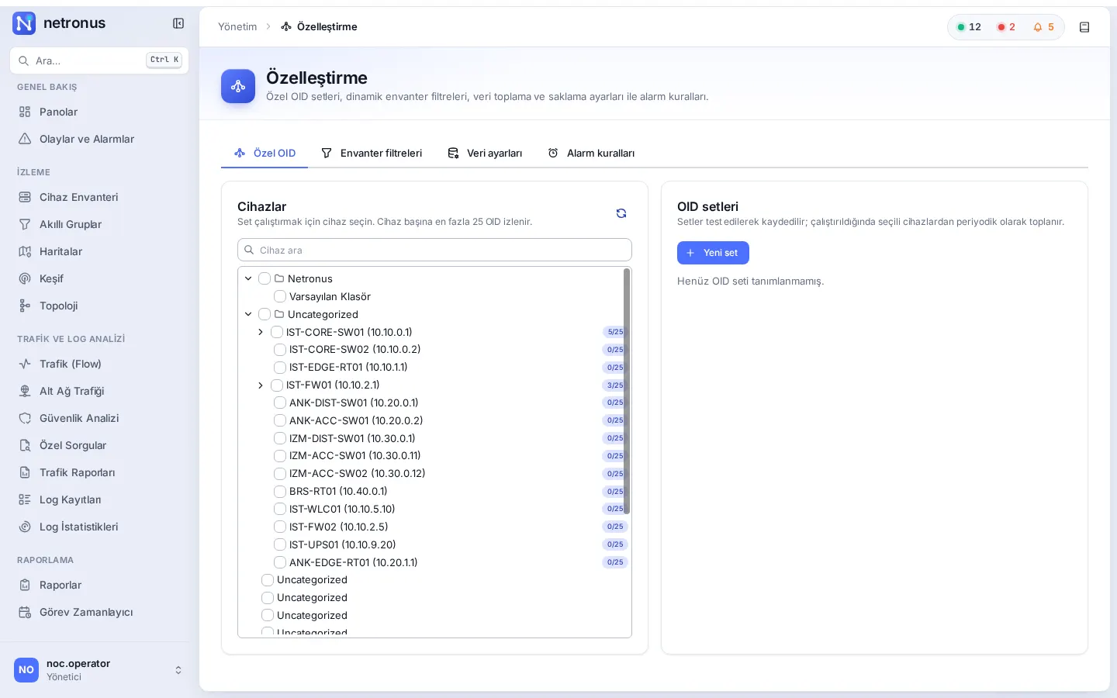
Task: Open Topoloji icon in sidebar
Action: tap(25, 306)
